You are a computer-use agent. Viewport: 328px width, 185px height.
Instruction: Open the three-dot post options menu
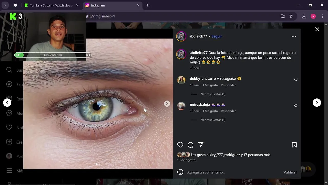(294, 36)
